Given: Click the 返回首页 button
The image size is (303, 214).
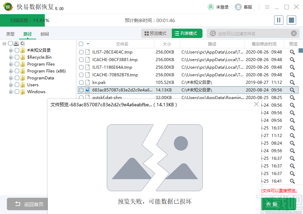Looking at the screenshot, I should 28,204.
